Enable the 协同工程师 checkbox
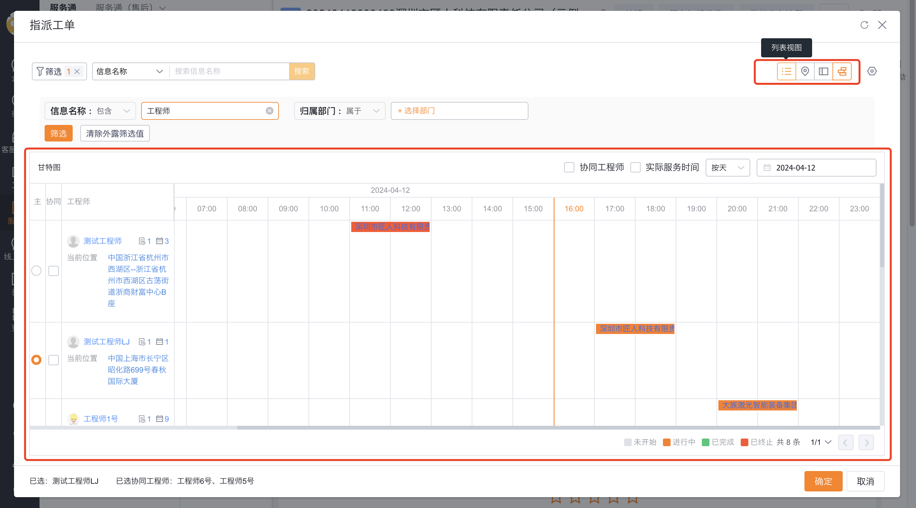916x508 pixels. click(569, 167)
